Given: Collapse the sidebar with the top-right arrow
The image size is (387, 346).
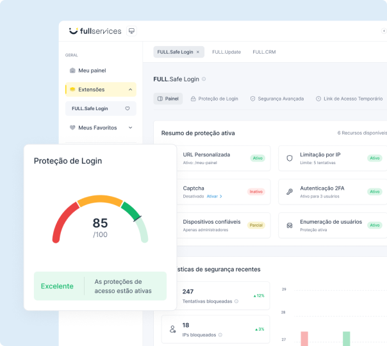Looking at the screenshot, I should coord(384,31).
